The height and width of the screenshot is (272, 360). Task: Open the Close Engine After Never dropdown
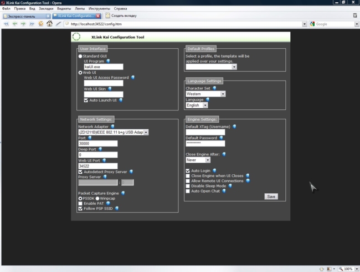click(198, 160)
